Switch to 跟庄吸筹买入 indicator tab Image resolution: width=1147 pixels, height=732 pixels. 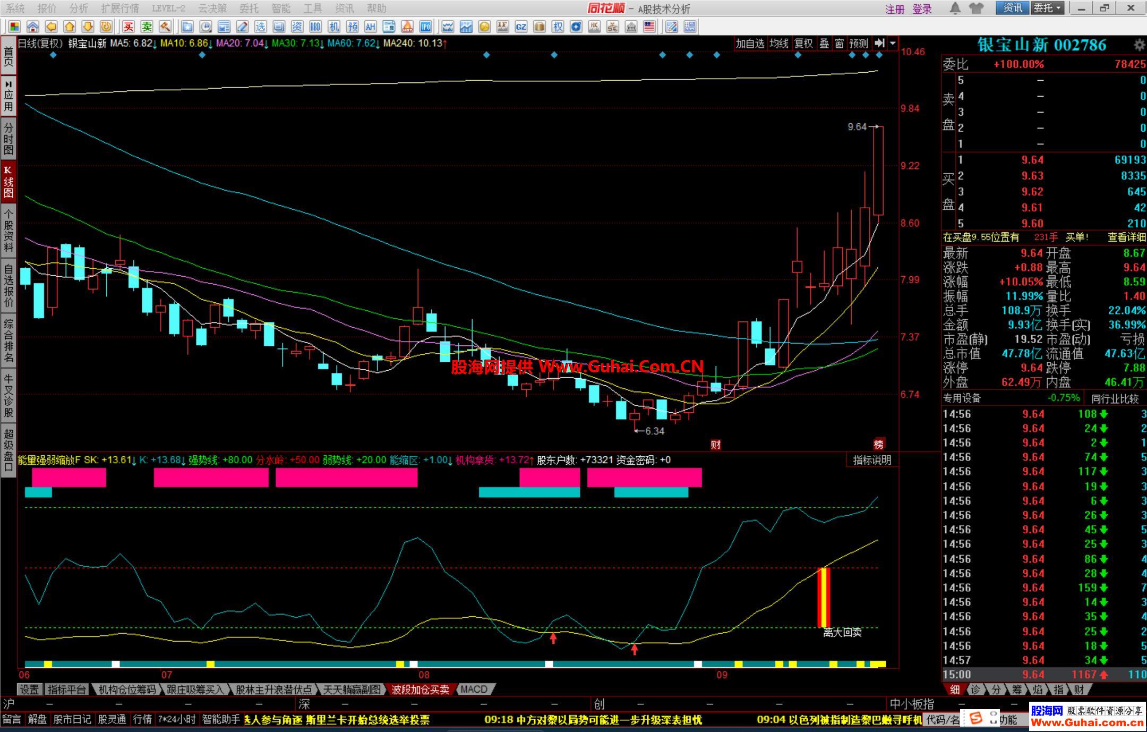pyautogui.click(x=195, y=690)
